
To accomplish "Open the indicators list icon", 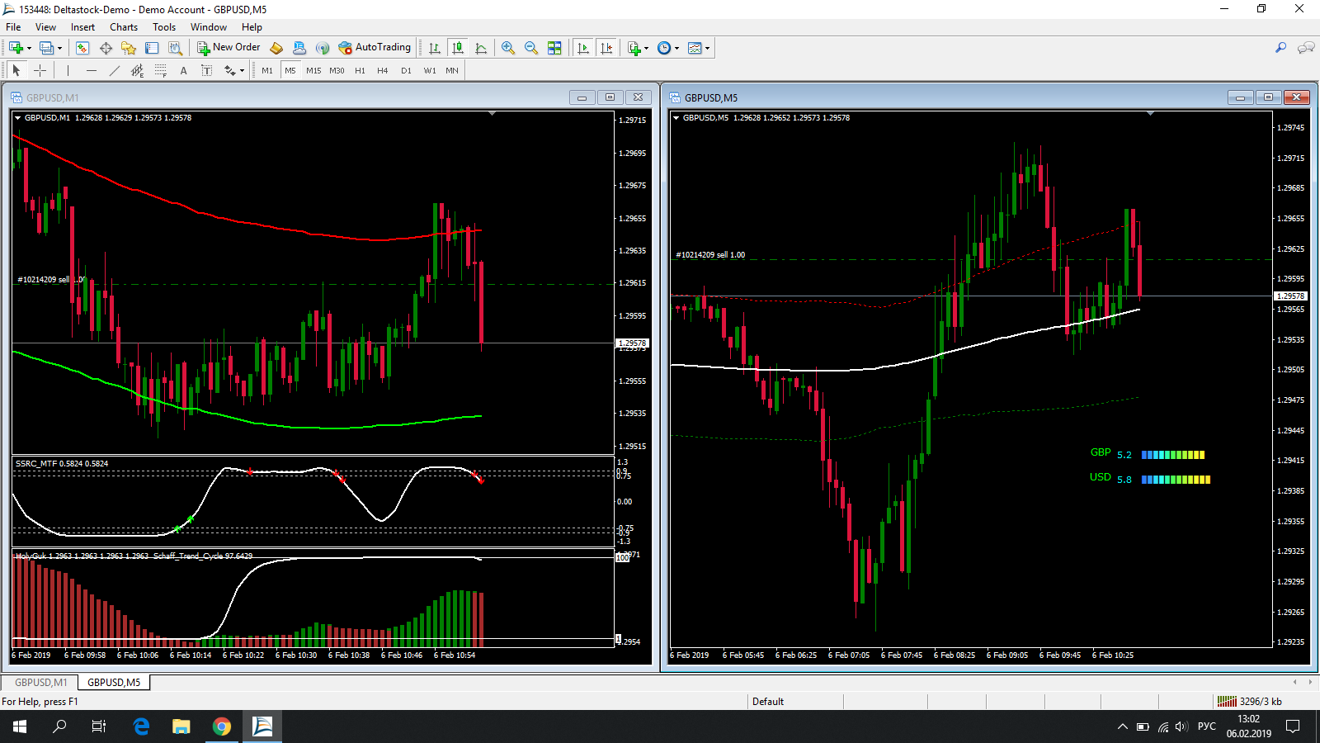I will pyautogui.click(x=634, y=48).
